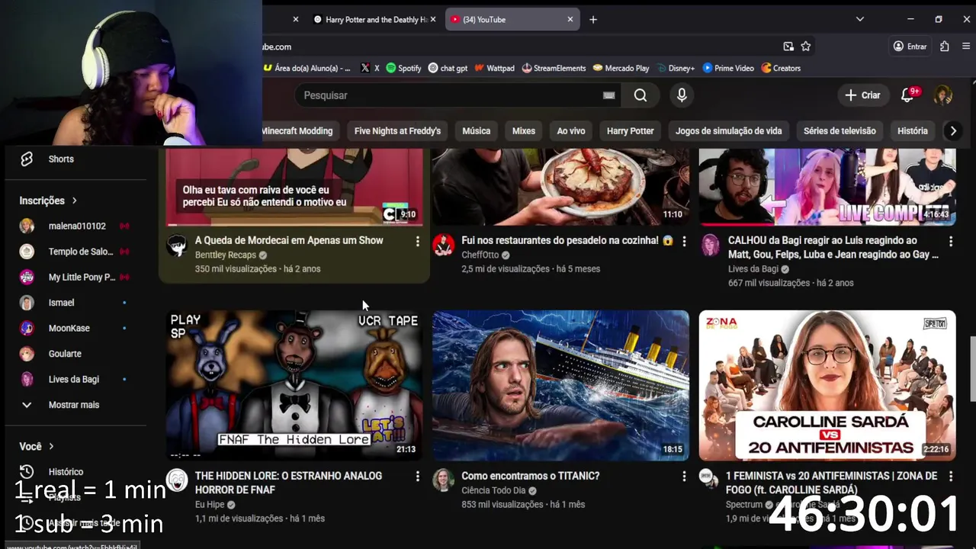976x549 pixels.
Task: Open a new browser tab
Action: click(x=593, y=20)
